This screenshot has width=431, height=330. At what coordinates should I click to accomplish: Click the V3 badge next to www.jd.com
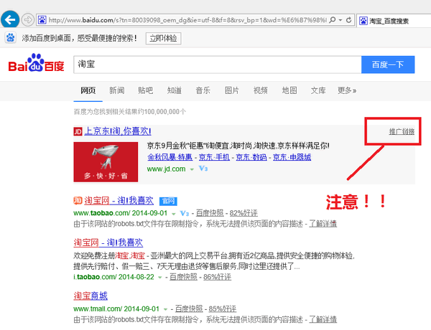203,169
